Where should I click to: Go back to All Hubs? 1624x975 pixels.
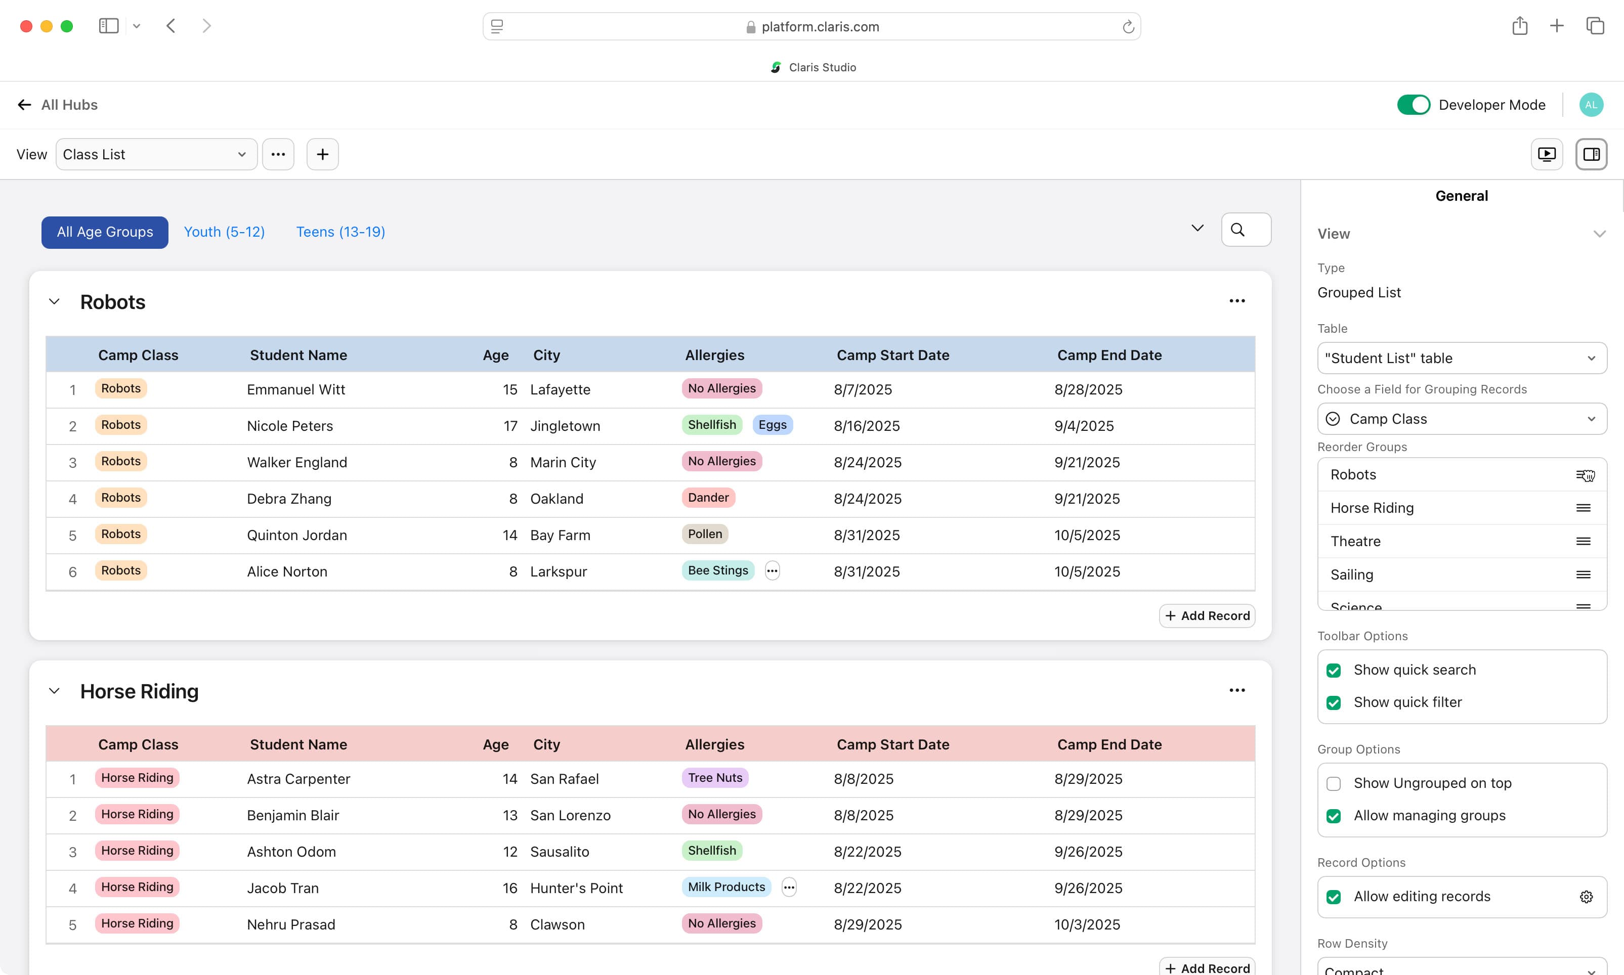(57, 105)
